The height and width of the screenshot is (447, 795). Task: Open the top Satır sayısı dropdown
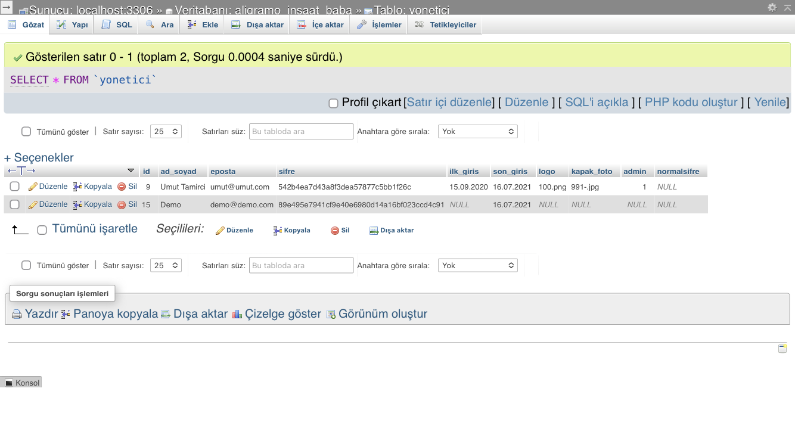[166, 132]
